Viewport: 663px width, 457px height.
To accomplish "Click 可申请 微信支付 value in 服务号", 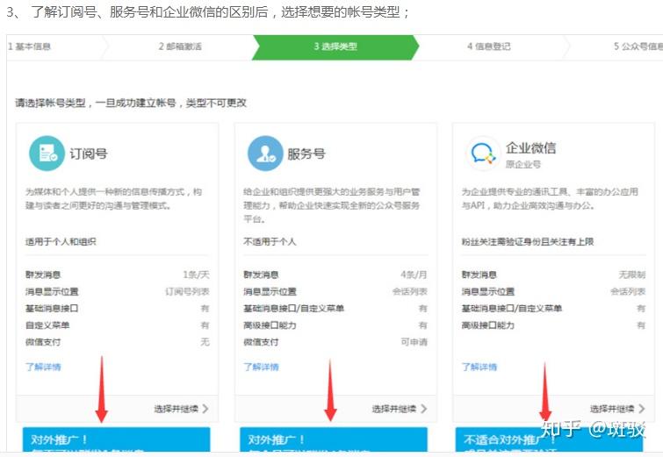I will click(414, 342).
